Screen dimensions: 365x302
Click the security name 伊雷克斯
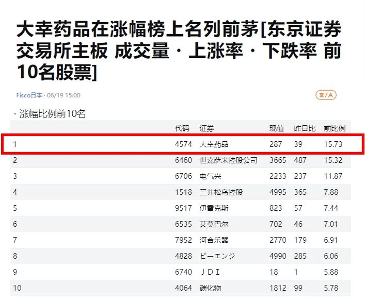pos(214,208)
